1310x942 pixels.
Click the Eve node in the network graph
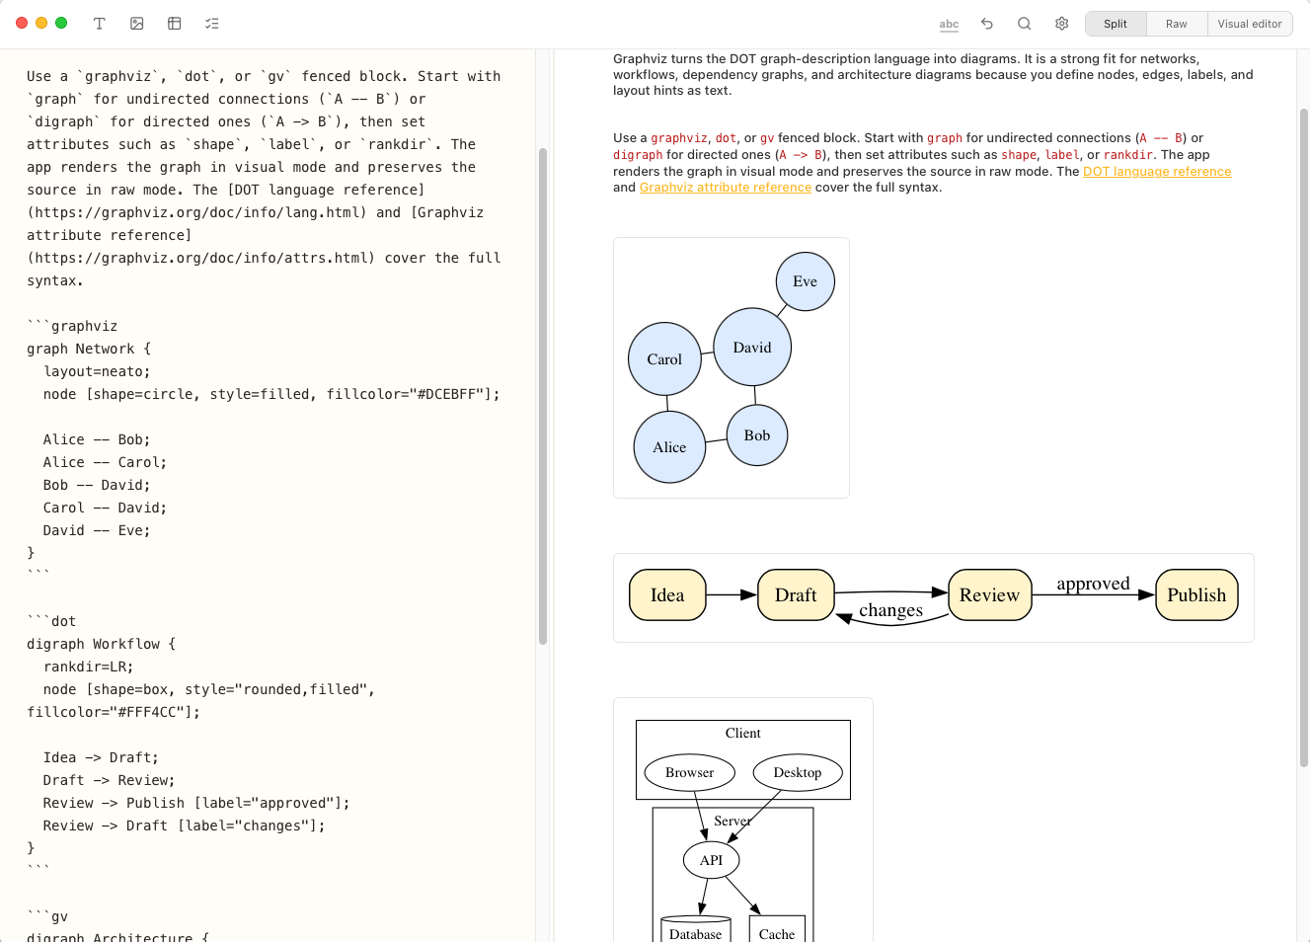click(806, 281)
